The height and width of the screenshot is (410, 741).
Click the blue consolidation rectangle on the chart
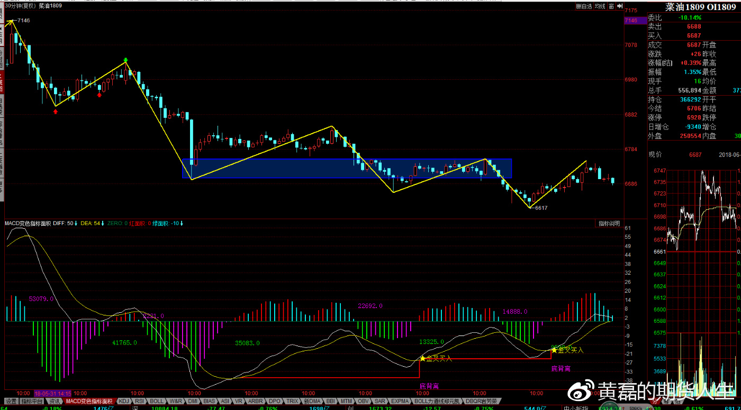pyautogui.click(x=347, y=168)
